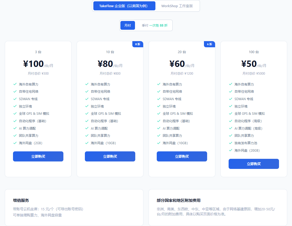Click the 增值服务 heading
This screenshot has height=226, width=292.
pos(21,201)
